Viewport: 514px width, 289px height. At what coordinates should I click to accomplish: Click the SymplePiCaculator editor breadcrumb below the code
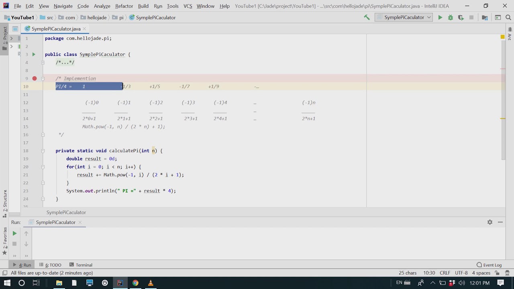pos(66,212)
